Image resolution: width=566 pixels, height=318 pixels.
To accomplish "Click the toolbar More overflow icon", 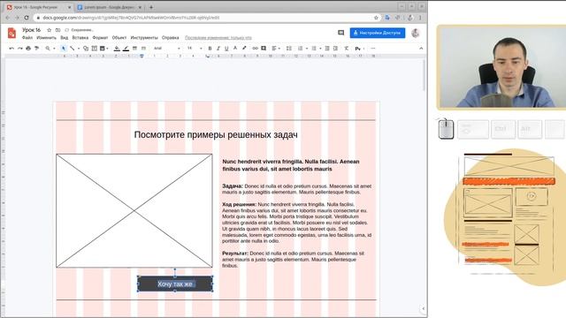I will pyautogui.click(x=373, y=49).
